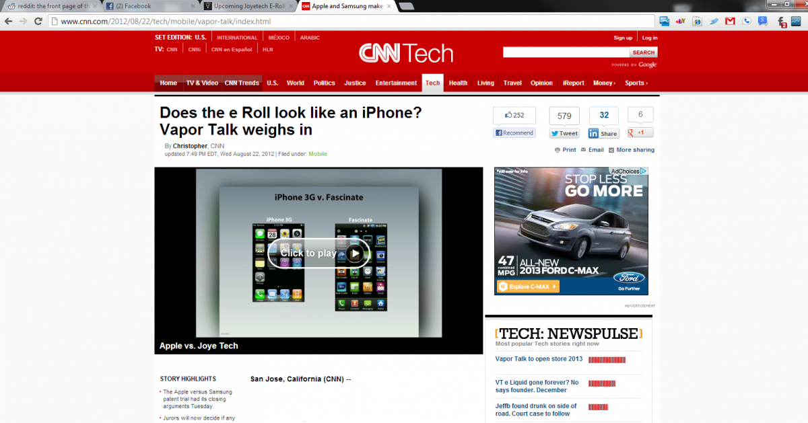Click the LinkedIn share count 32

coord(604,116)
